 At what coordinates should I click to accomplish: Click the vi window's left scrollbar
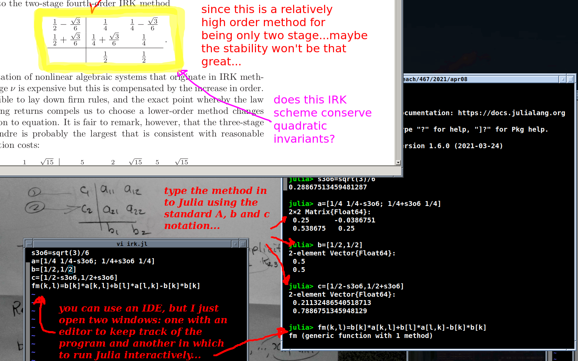pos(28,309)
